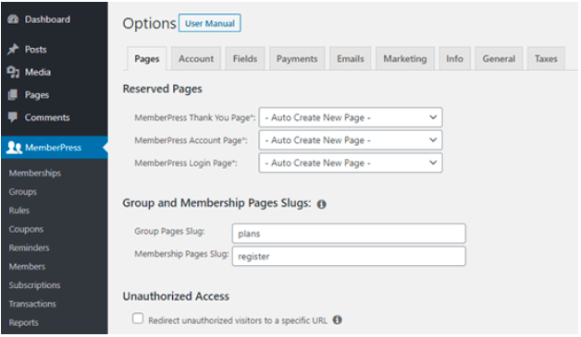This screenshot has width=581, height=337.
Task: Click the Reserved Pages heading
Action: [x=162, y=89]
